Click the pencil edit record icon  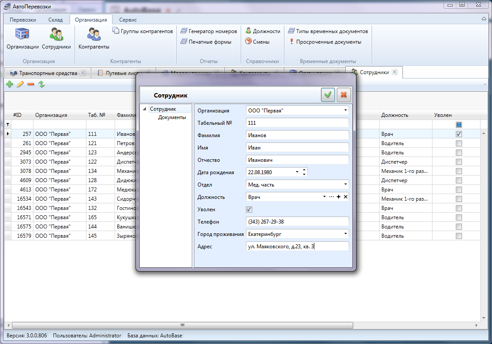20,84
